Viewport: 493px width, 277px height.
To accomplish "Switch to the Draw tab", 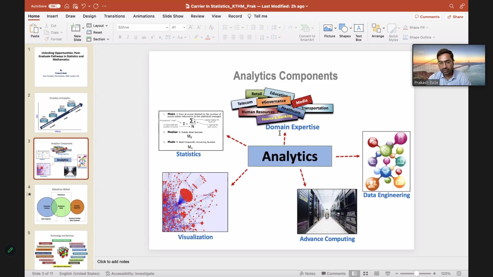I will pos(70,16).
